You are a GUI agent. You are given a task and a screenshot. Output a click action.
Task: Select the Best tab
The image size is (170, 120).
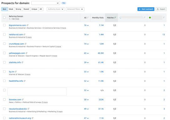pos(4,9)
